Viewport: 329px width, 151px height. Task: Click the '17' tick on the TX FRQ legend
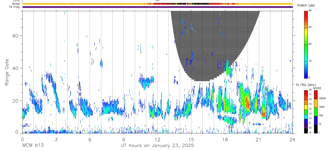[x=310, y=94]
